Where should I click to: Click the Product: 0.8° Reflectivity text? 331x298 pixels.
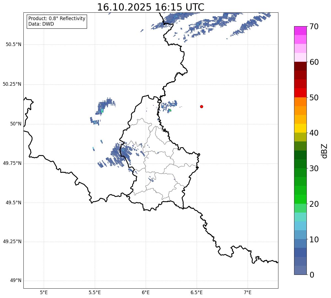click(57, 18)
